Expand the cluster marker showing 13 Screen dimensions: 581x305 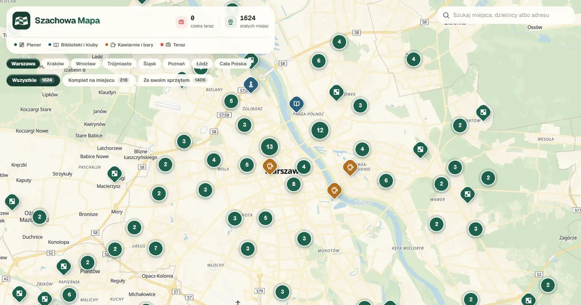coord(270,147)
